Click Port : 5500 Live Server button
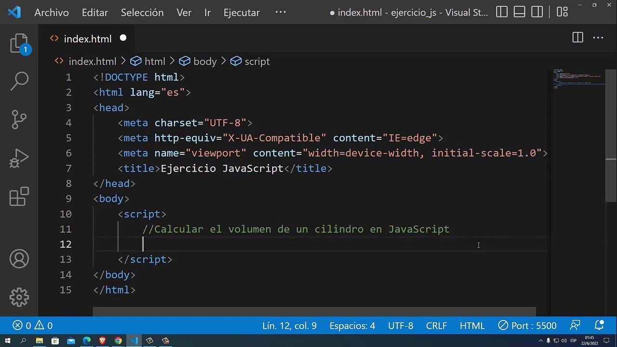The image size is (617, 347). (x=527, y=326)
